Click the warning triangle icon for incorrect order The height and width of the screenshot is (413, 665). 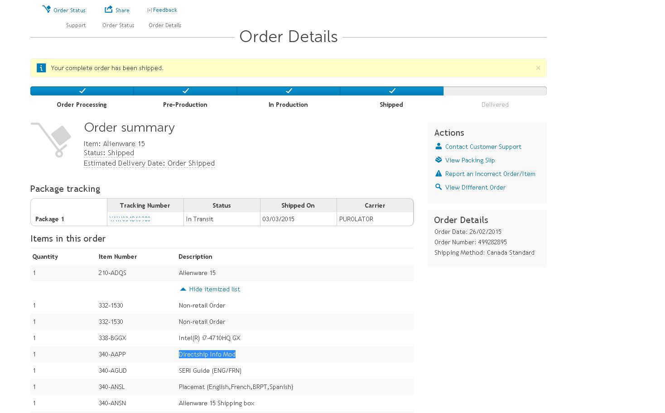tap(439, 173)
